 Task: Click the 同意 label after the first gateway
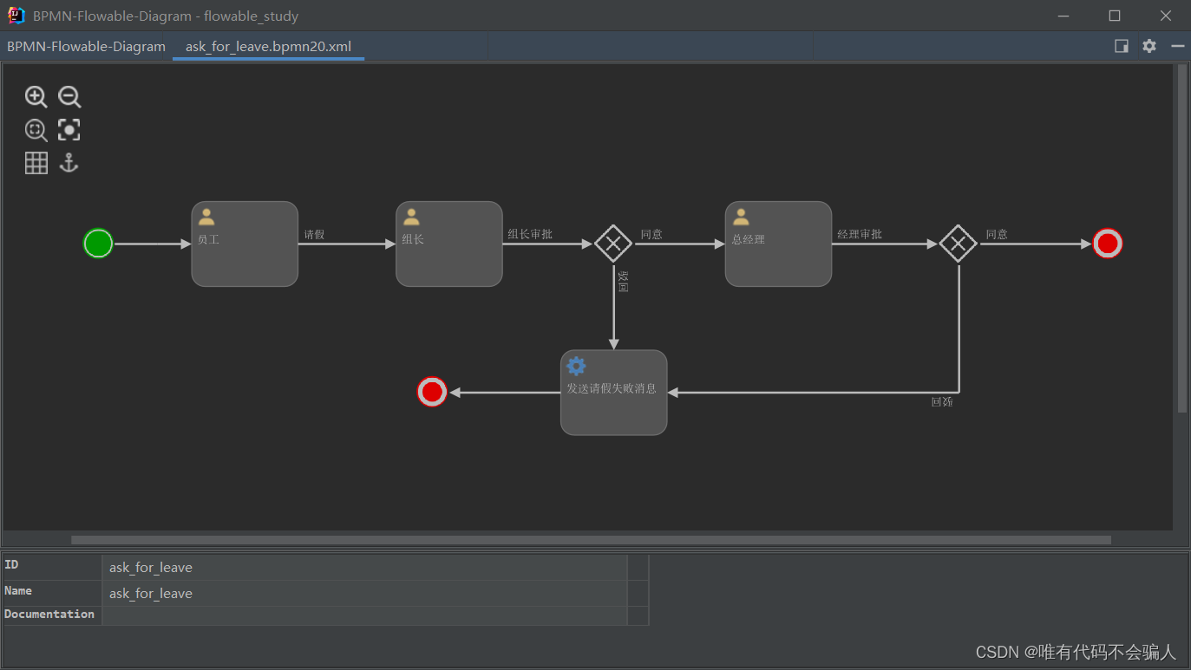[651, 235]
